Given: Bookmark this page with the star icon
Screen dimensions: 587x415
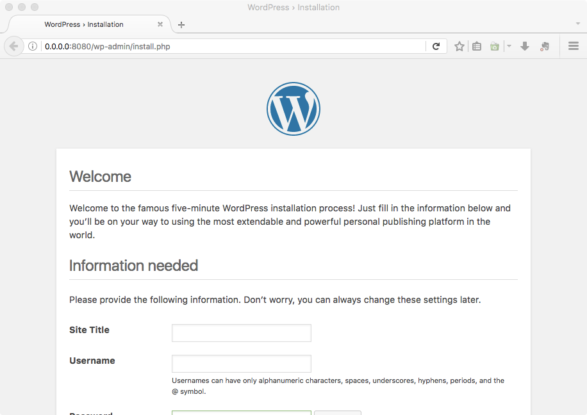Looking at the screenshot, I should [x=459, y=46].
